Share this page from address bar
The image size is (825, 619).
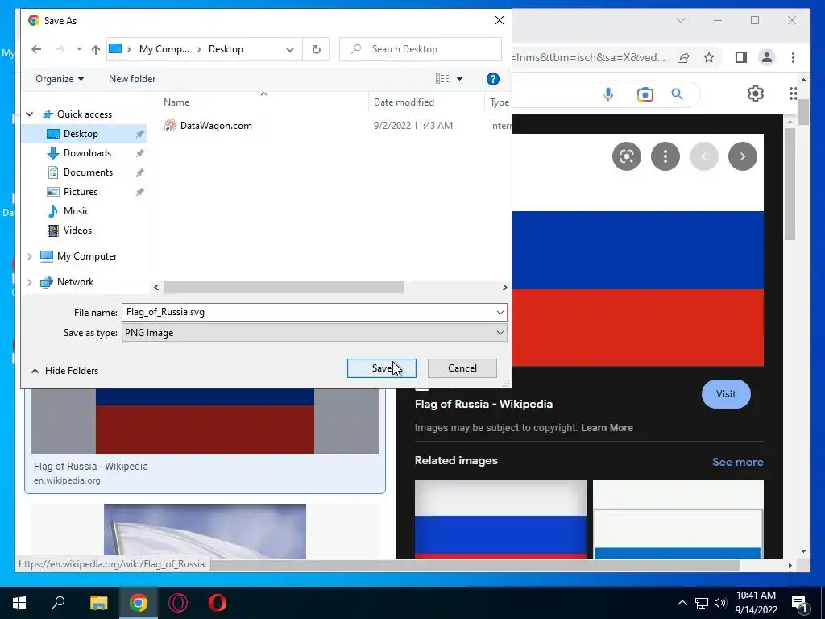tap(683, 57)
